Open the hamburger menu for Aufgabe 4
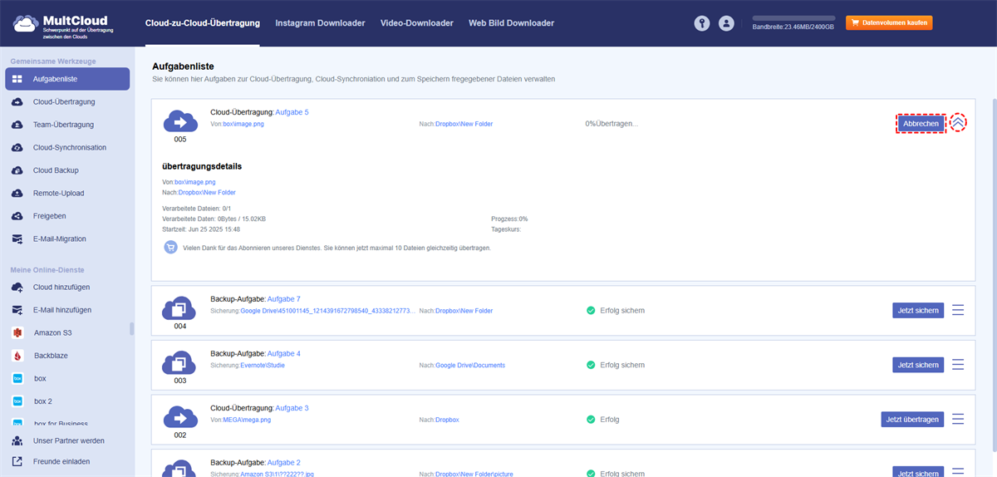The width and height of the screenshot is (997, 477). tap(958, 365)
